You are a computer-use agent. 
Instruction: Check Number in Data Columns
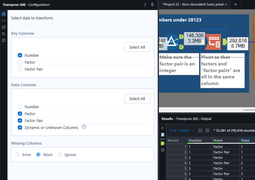pos(20,107)
